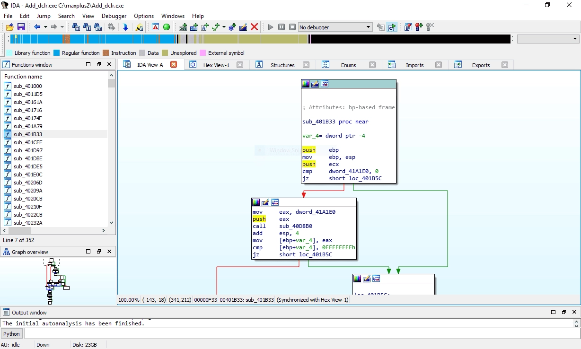Click the binoculars binary search icon
Viewport: 581px width, 349px height.
pyautogui.click(x=98, y=27)
